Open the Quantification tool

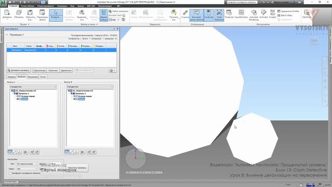point(241,14)
